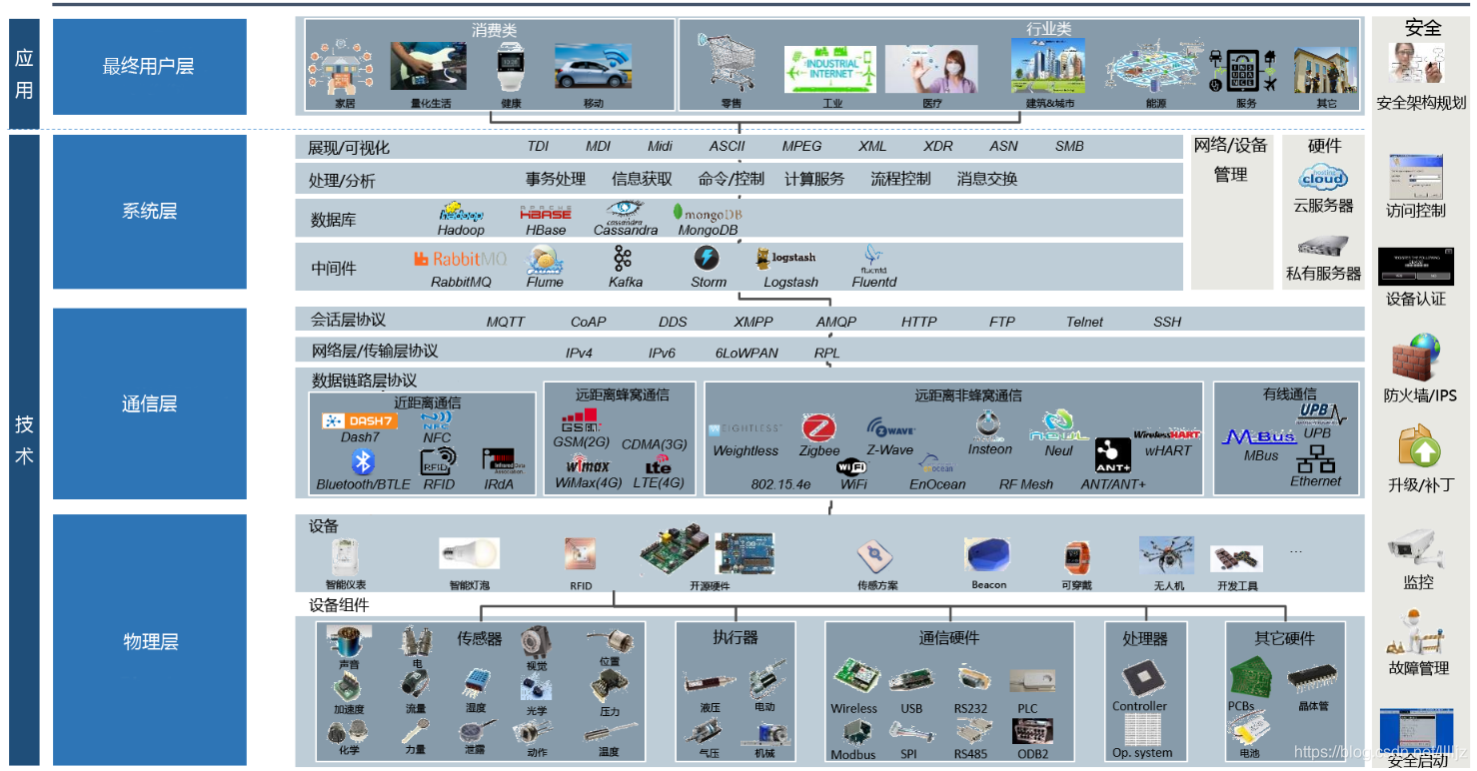Select the black WiFi logo badge
The height and width of the screenshot is (771, 1477).
tap(852, 467)
